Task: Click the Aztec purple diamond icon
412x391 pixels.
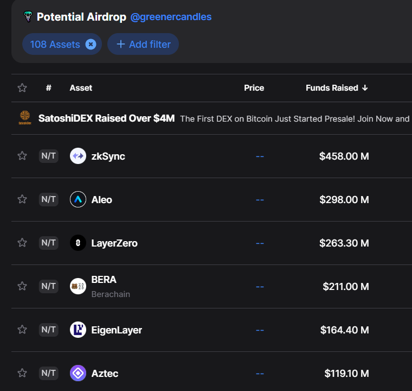Action: tap(78, 373)
